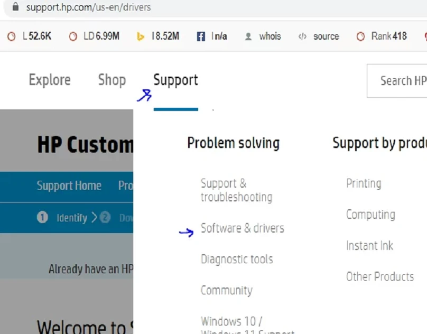
Task: Select Software & drivers from menu
Action: 242,228
